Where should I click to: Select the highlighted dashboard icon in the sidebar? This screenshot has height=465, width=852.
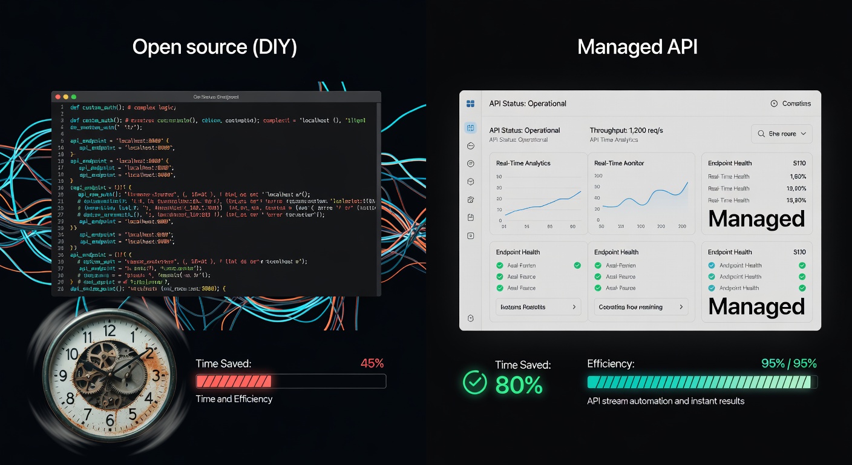pyautogui.click(x=470, y=128)
